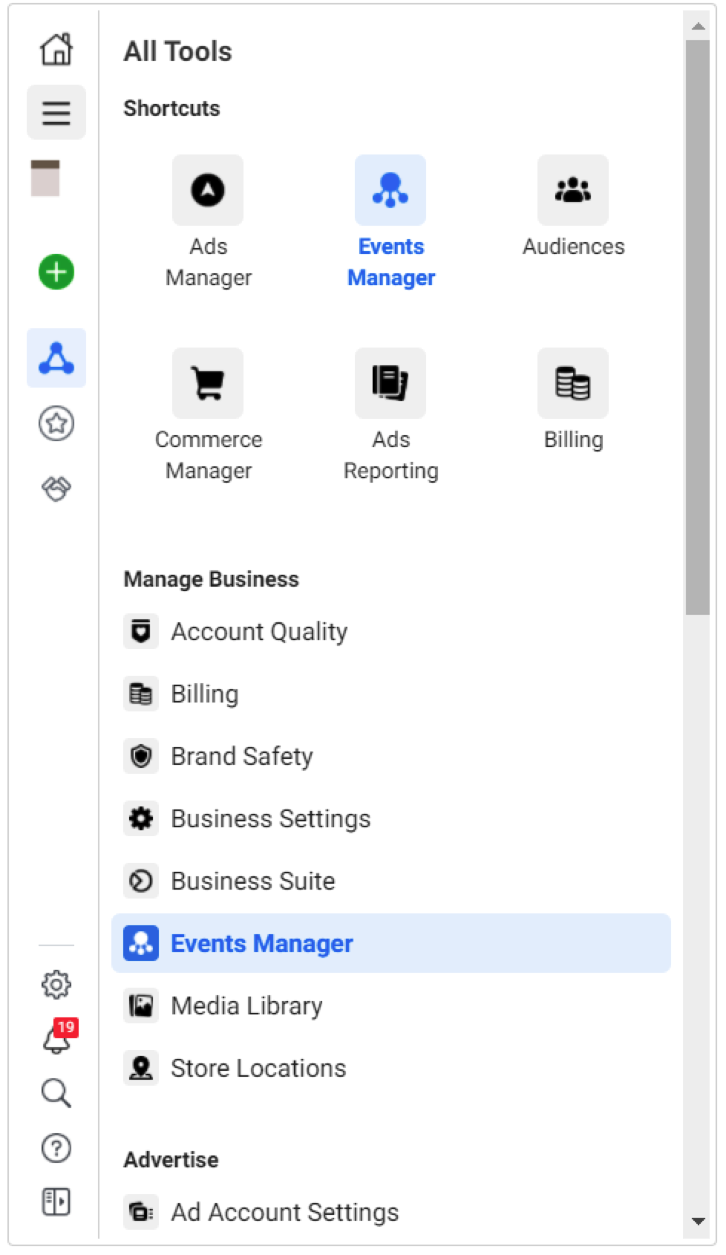Open Business Settings menu item
The width and height of the screenshot is (726, 1255).
(391, 818)
